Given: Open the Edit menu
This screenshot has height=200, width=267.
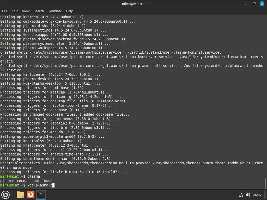Looking at the screenshot, I should (x=15, y=11).
